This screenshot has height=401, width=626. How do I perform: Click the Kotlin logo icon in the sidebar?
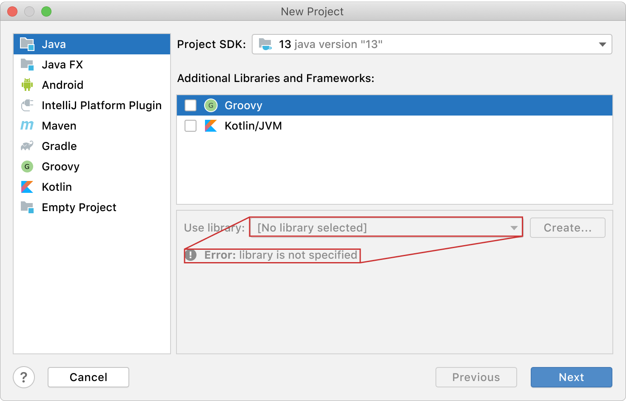pos(27,187)
